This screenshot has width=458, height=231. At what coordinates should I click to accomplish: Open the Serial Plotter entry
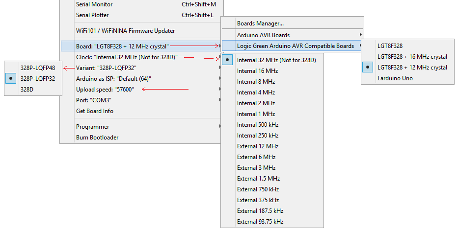point(141,15)
